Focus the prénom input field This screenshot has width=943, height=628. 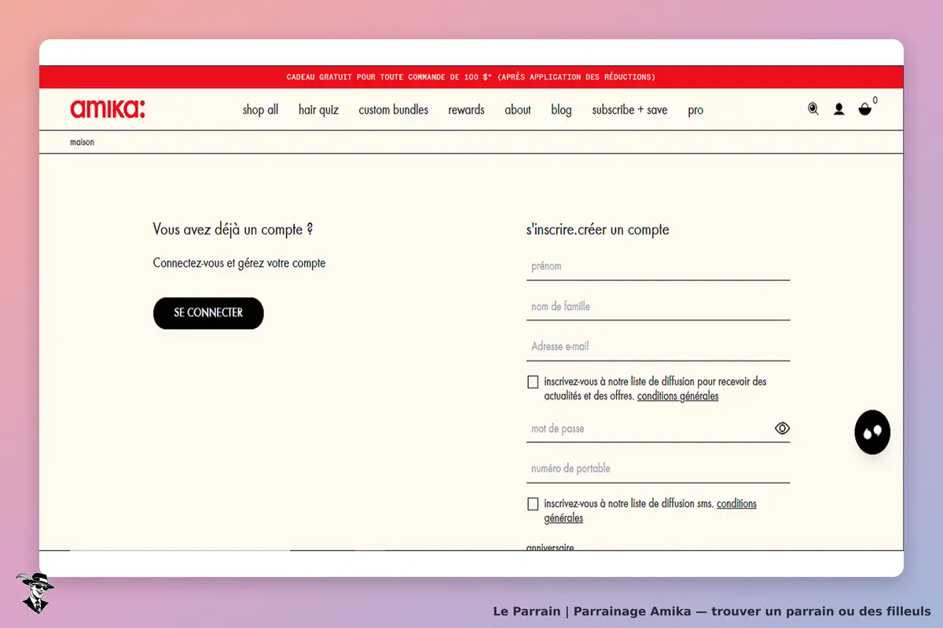pyautogui.click(x=658, y=266)
